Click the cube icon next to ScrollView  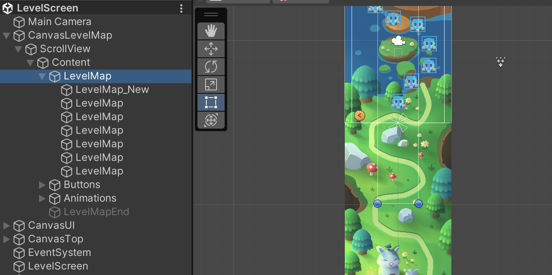(x=31, y=49)
